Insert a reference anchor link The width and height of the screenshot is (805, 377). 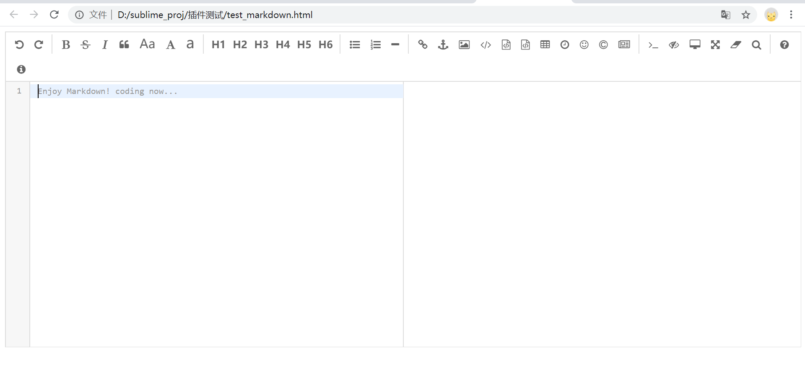click(x=443, y=44)
